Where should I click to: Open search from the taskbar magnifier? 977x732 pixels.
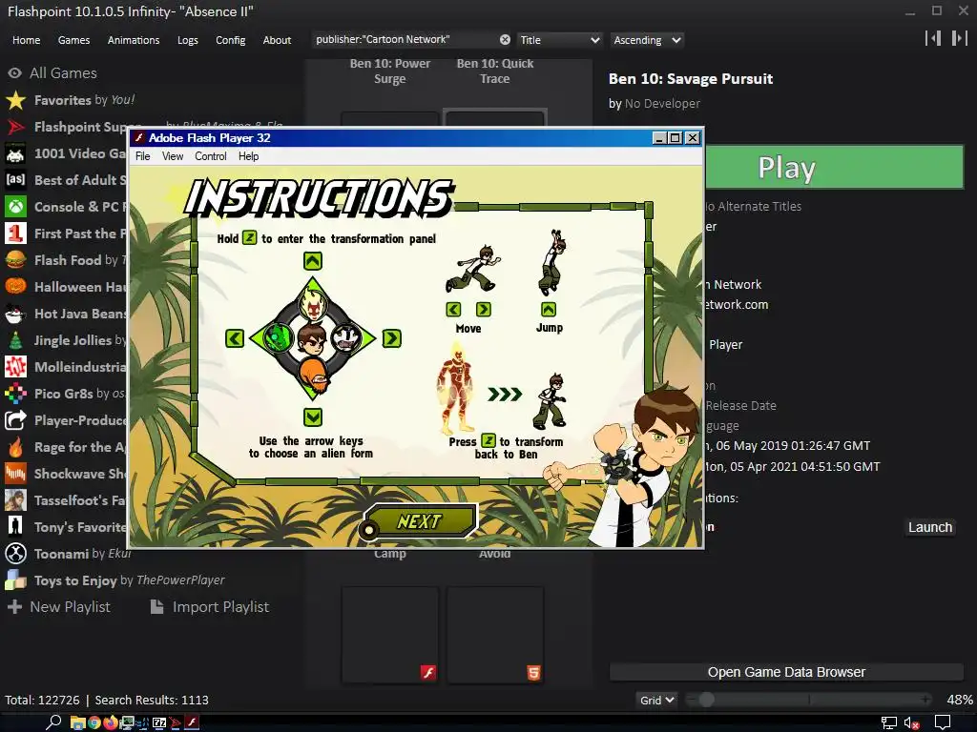coord(53,722)
